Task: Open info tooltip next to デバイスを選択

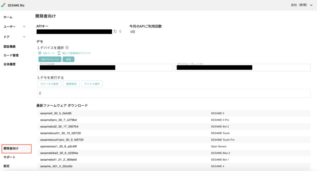Action: pos(67,47)
